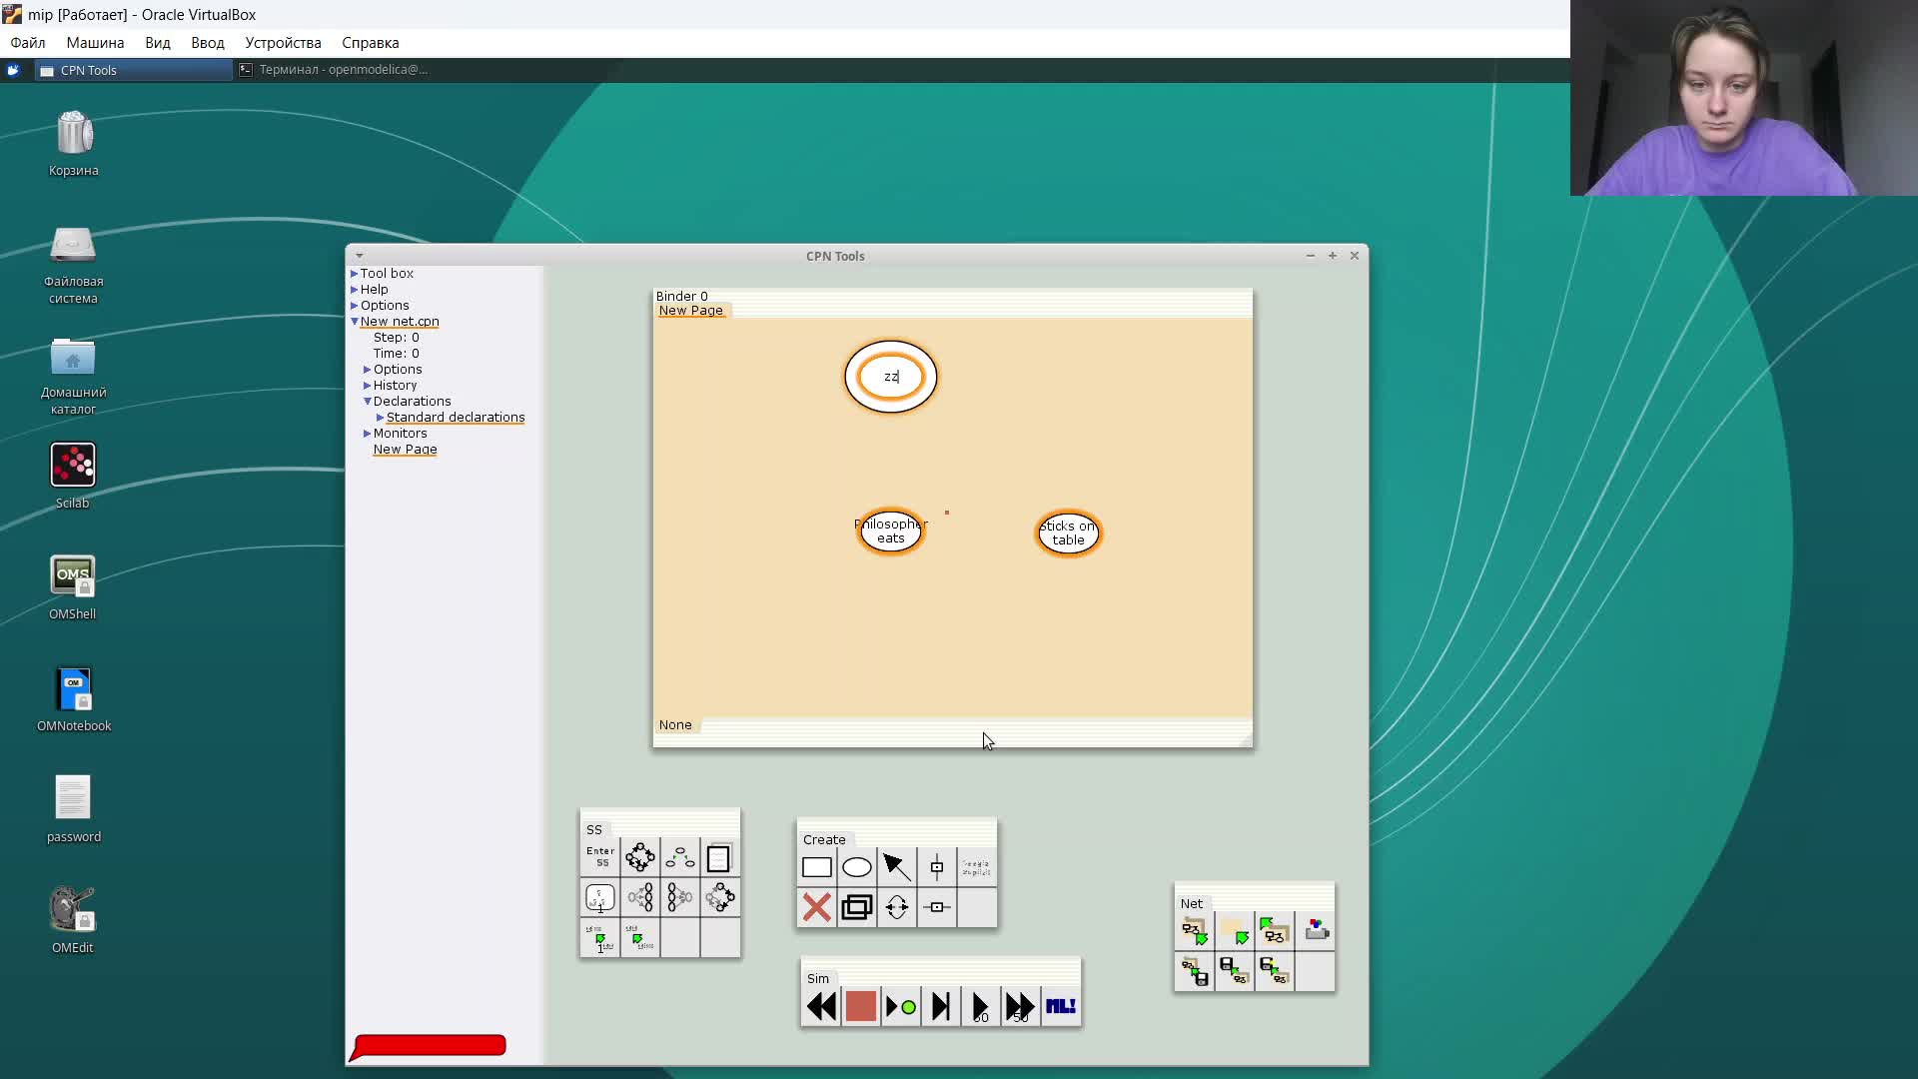
Task: Select the display node tool in SS palette
Action: pyautogui.click(x=600, y=898)
